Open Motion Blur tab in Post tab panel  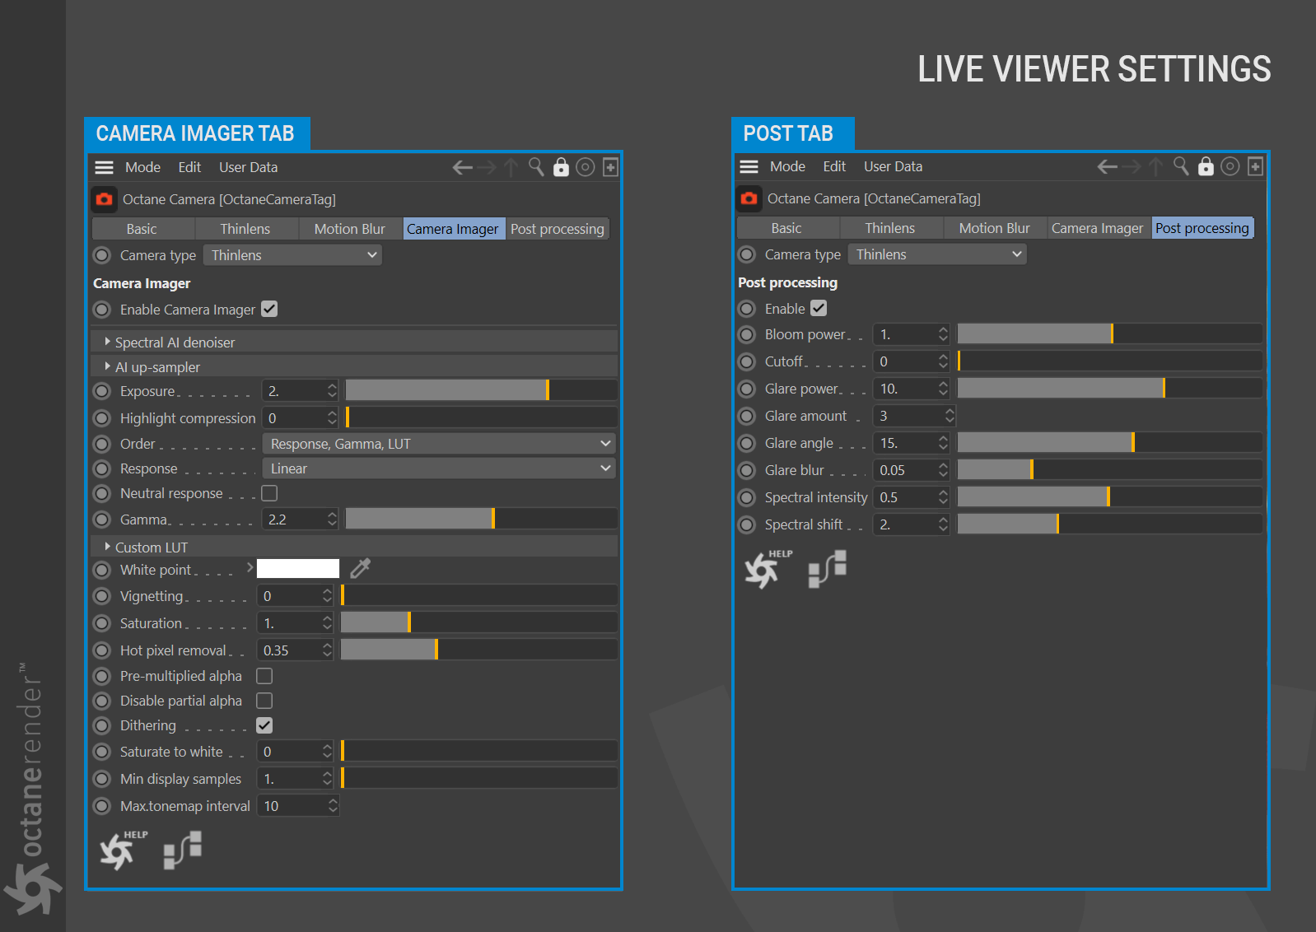[995, 228]
